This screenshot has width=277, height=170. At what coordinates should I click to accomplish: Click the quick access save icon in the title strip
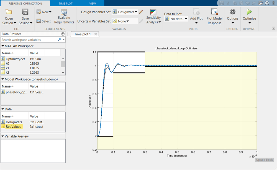222,3
